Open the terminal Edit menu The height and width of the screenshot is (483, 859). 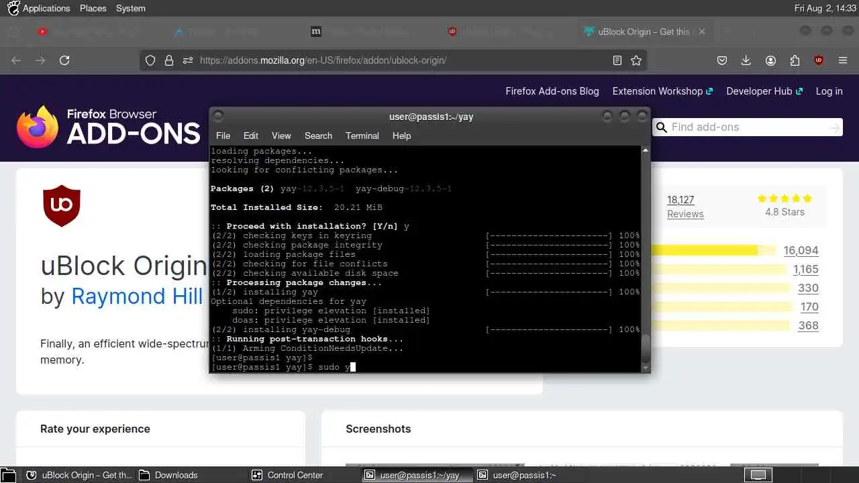[x=251, y=136]
